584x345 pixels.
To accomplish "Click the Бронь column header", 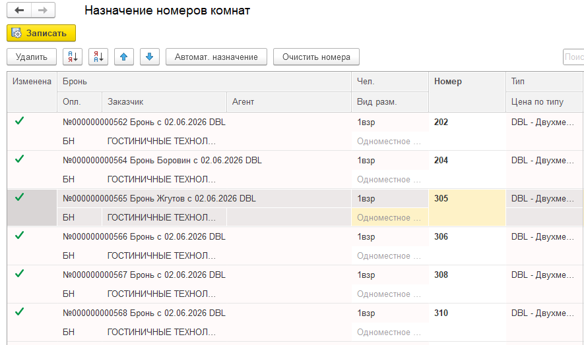I will pos(204,82).
